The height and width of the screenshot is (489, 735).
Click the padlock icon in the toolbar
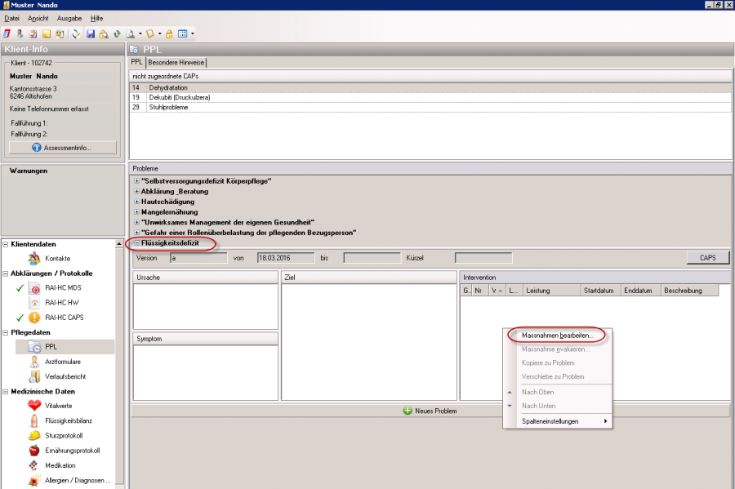pos(169,33)
